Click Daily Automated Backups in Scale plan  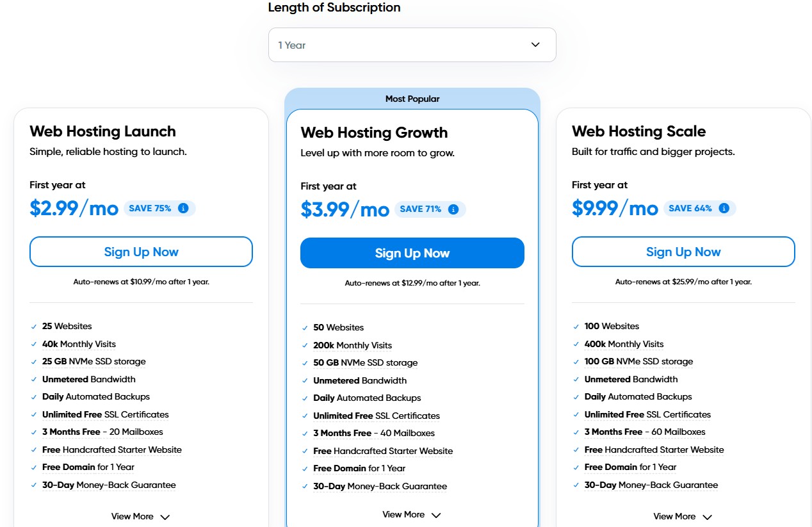638,396
